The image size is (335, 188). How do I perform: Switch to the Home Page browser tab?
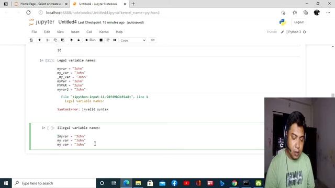click(x=41, y=4)
